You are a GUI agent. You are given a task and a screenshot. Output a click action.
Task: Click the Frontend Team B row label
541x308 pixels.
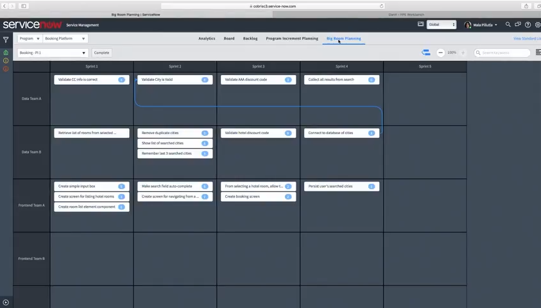click(x=31, y=259)
